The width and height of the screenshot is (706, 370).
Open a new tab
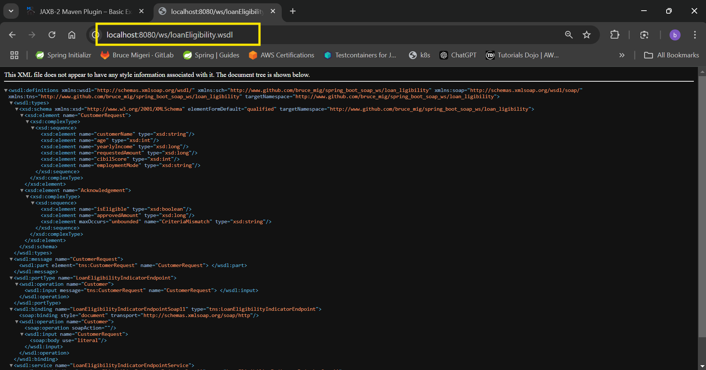(293, 11)
